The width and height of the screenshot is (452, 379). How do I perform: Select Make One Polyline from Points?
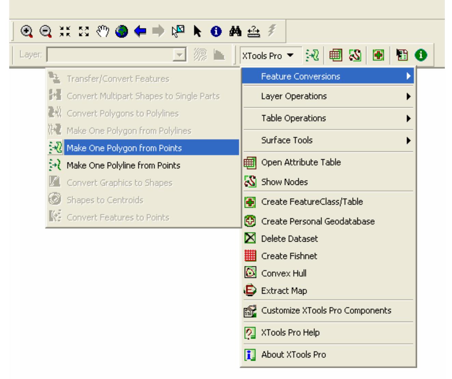pos(116,164)
